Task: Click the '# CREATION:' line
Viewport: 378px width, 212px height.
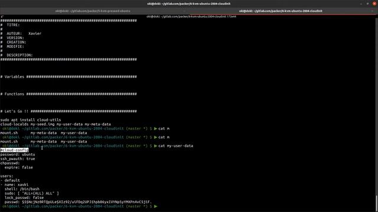Action: (13, 42)
